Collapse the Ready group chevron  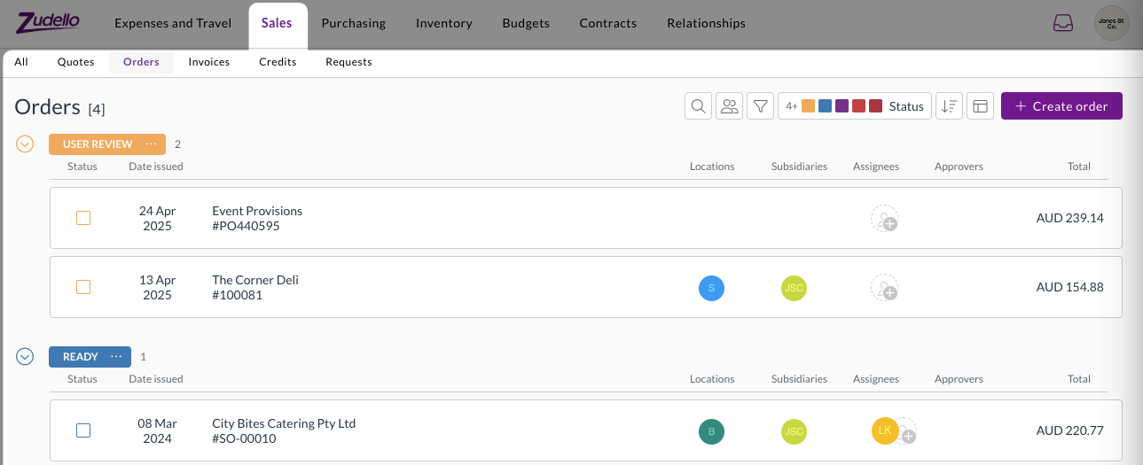coord(25,356)
